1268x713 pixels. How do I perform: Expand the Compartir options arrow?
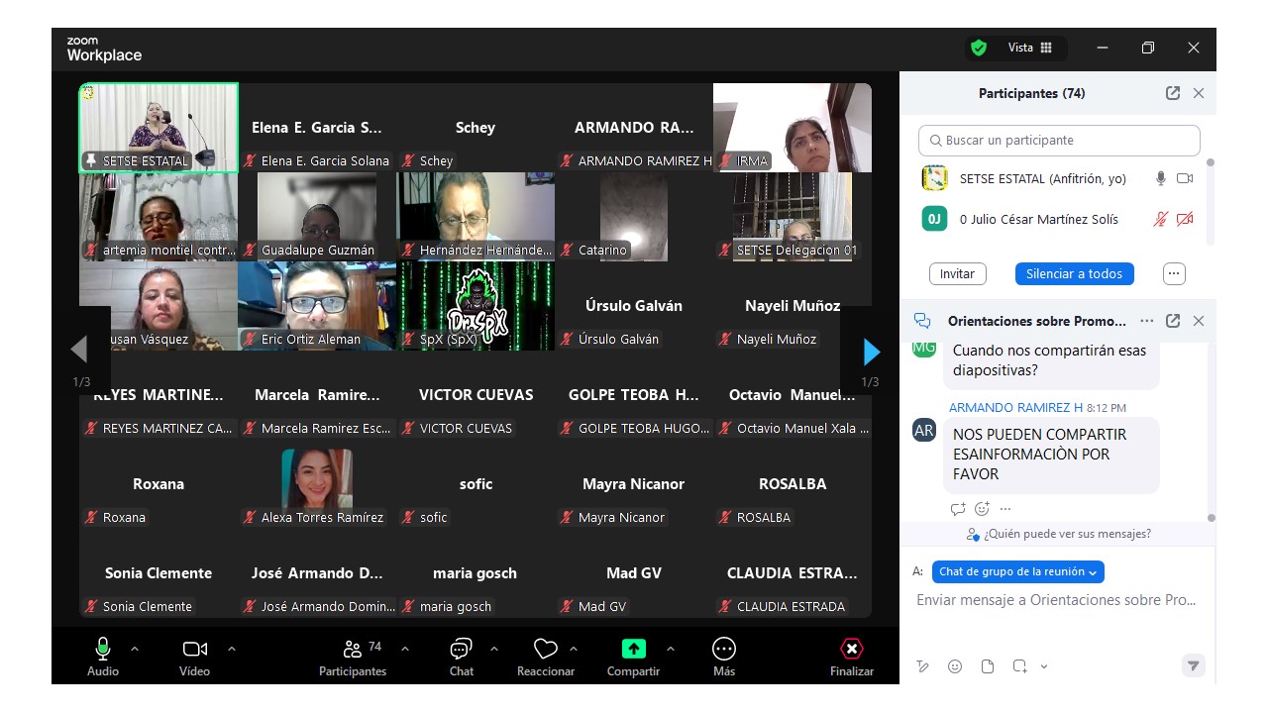[x=671, y=650]
